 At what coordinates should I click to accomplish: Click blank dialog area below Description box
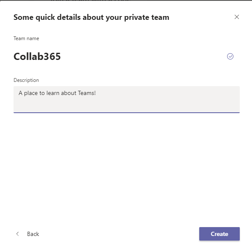[127, 169]
